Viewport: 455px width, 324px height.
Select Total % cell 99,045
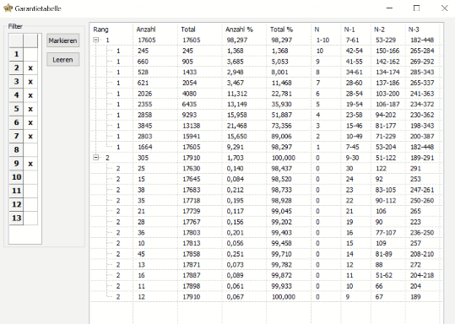tap(281, 211)
